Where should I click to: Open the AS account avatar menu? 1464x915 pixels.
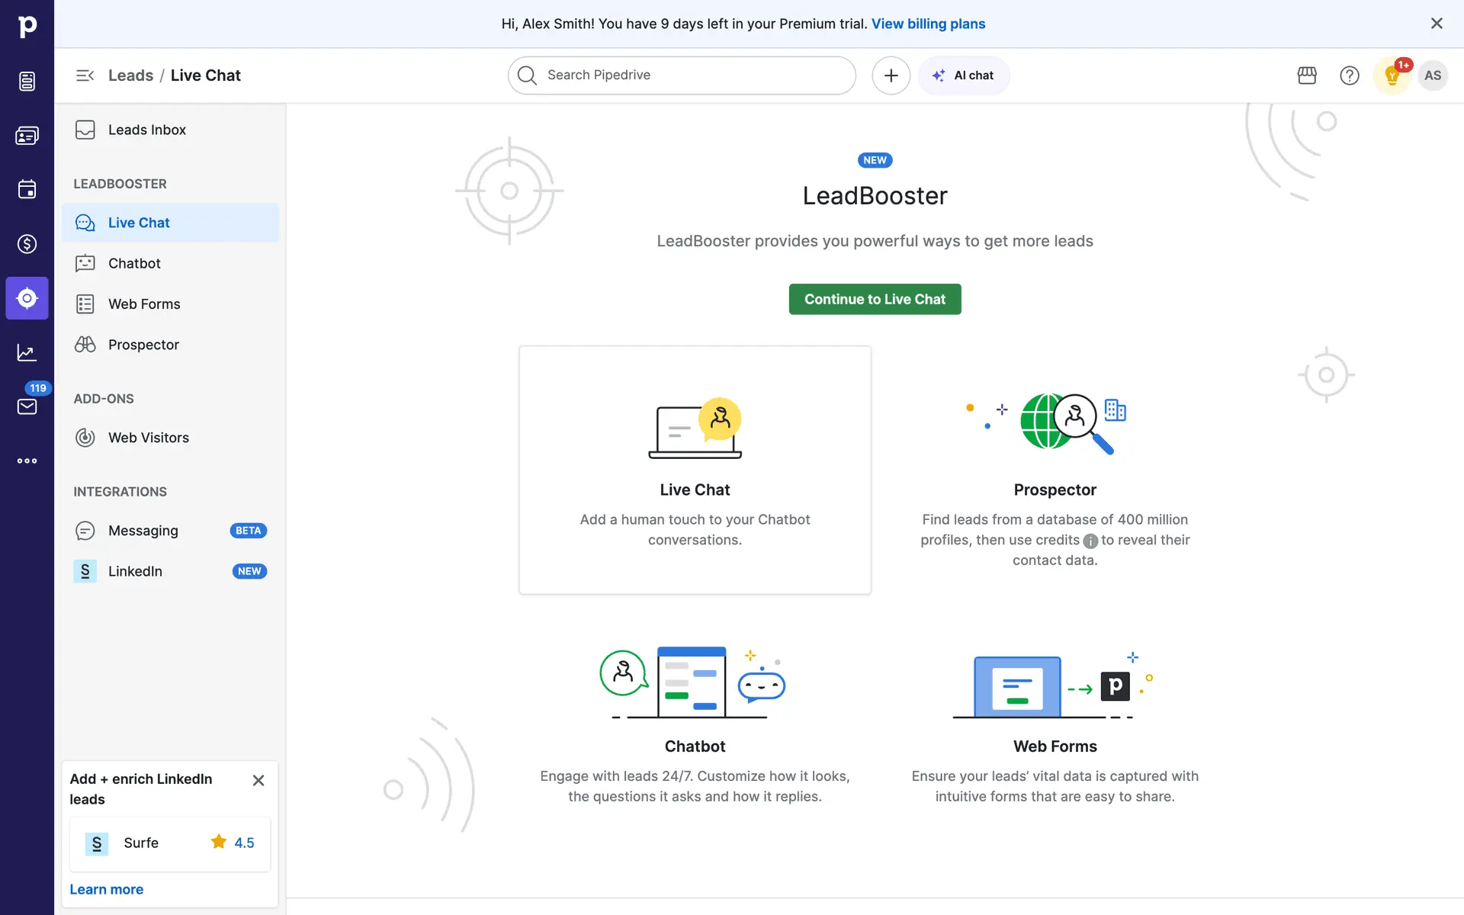point(1433,75)
